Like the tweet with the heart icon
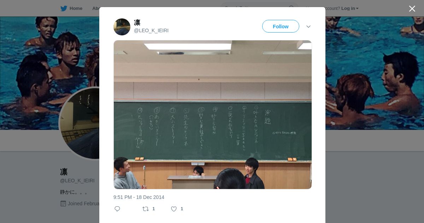The width and height of the screenshot is (424, 223). (174, 209)
